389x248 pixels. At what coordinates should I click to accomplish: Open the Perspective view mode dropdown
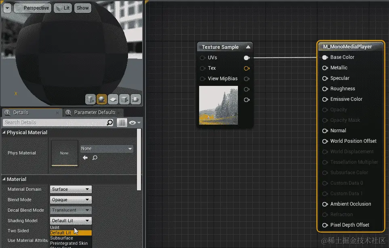pyautogui.click(x=32, y=8)
